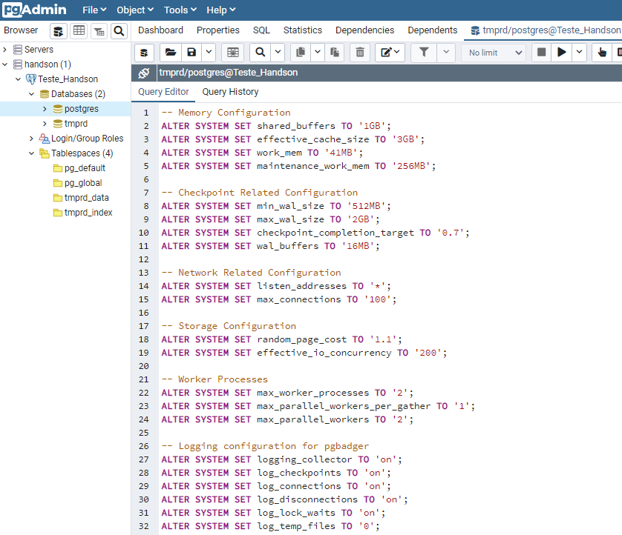Expand the Login/Group Roles node
Viewport: 622px width, 535px height.
click(31, 139)
